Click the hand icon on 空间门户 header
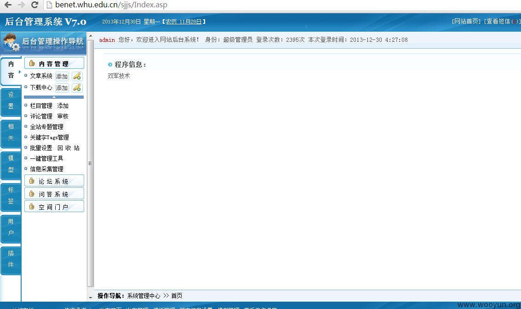 tap(32, 207)
